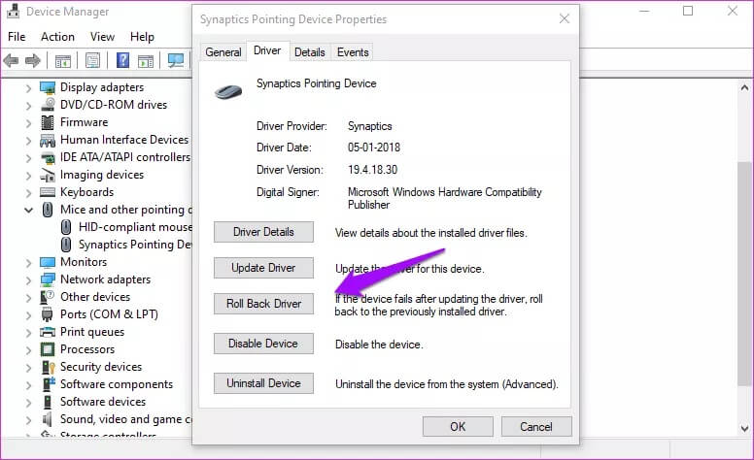Click the Device Manager vertical scrollbar thumb

744,274
